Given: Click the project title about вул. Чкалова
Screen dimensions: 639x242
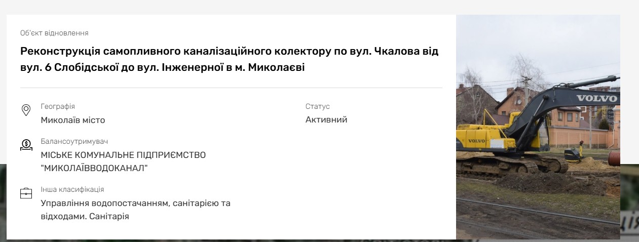Looking at the screenshot, I should tap(230, 59).
